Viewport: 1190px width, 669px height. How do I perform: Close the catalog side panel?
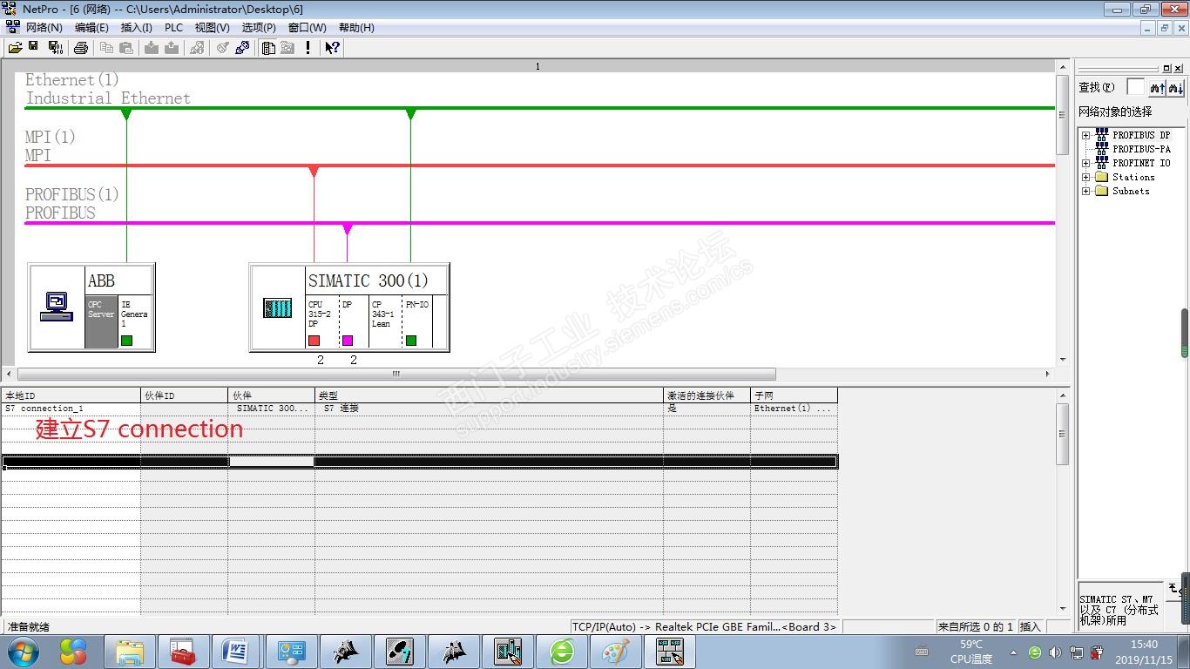coord(1179,68)
